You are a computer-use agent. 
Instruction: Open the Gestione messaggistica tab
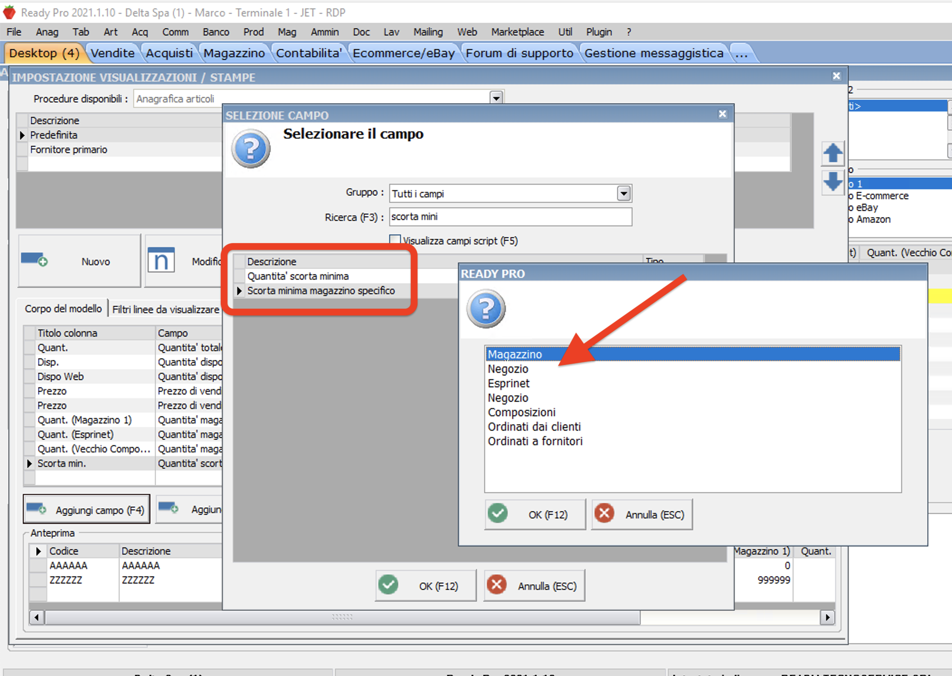654,53
